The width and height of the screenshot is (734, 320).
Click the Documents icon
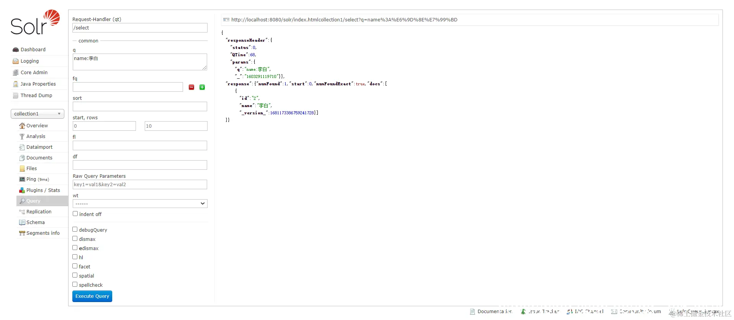(22, 158)
